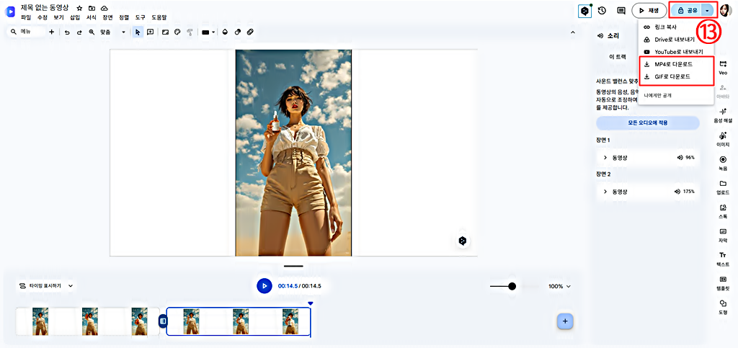Open the 맞춤 zoom fit dropdown
Screen dimensions: 738x348
(112, 32)
